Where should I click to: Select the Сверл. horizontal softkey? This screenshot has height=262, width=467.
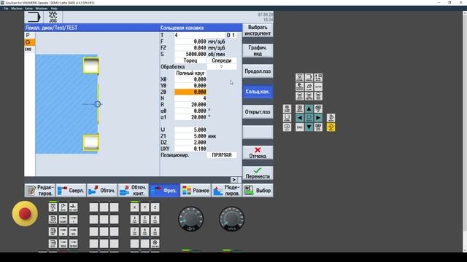click(71, 191)
